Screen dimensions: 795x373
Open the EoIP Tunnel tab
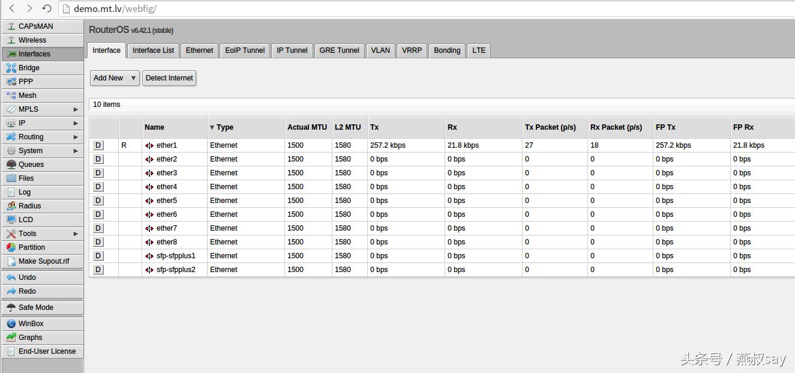pos(245,50)
